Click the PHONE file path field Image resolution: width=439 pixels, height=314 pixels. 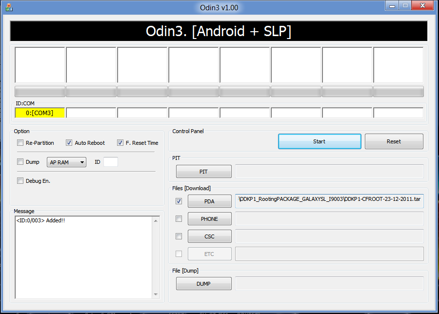point(329,218)
